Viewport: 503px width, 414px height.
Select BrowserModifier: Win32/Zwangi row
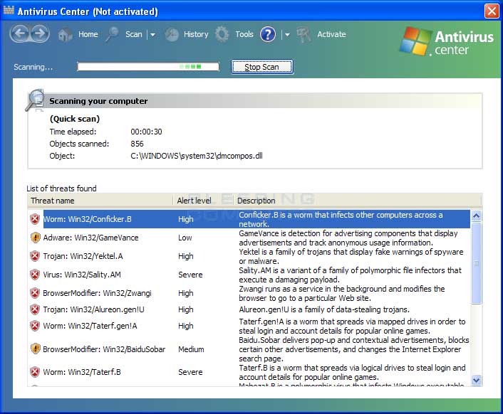[x=249, y=293]
